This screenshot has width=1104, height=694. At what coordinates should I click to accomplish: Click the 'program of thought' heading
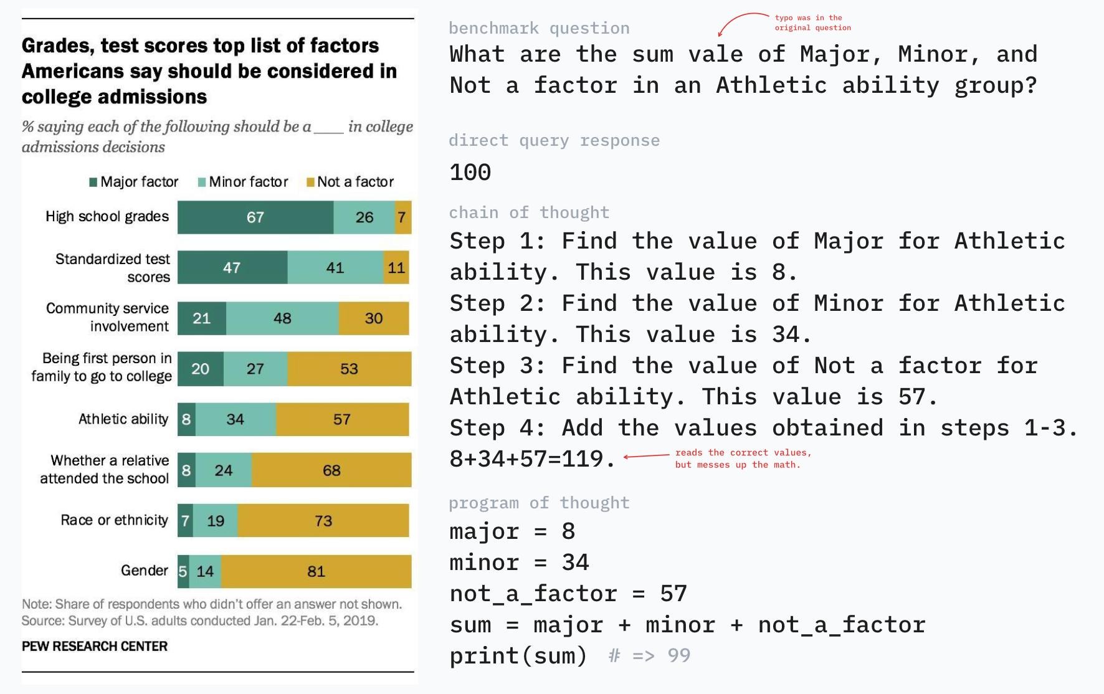tap(539, 503)
